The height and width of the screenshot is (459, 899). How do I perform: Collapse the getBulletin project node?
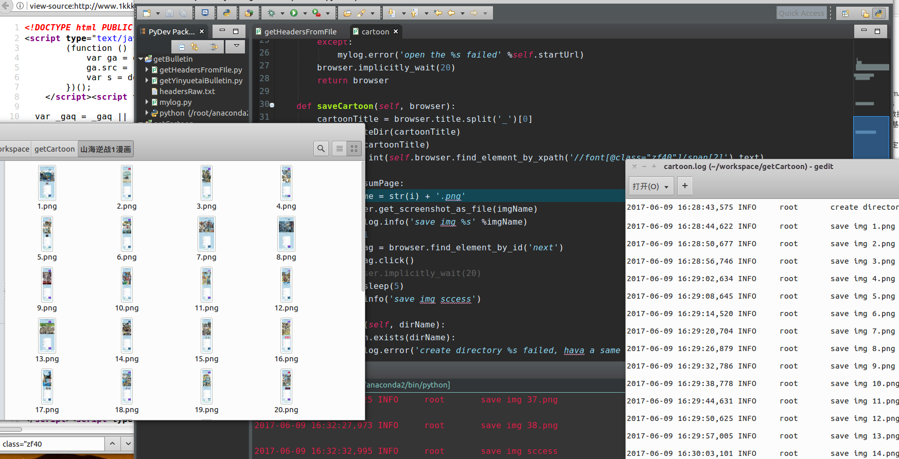tap(140, 59)
